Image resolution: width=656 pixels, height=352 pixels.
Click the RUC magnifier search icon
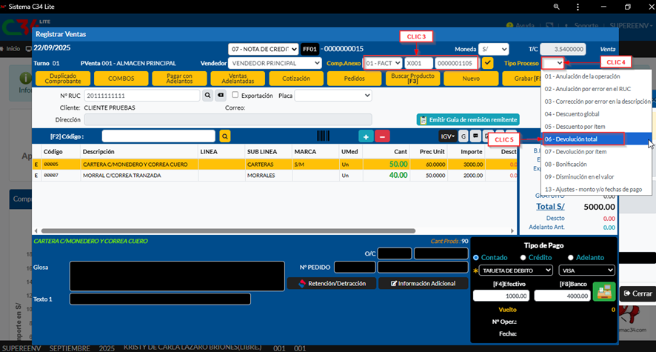click(x=208, y=96)
